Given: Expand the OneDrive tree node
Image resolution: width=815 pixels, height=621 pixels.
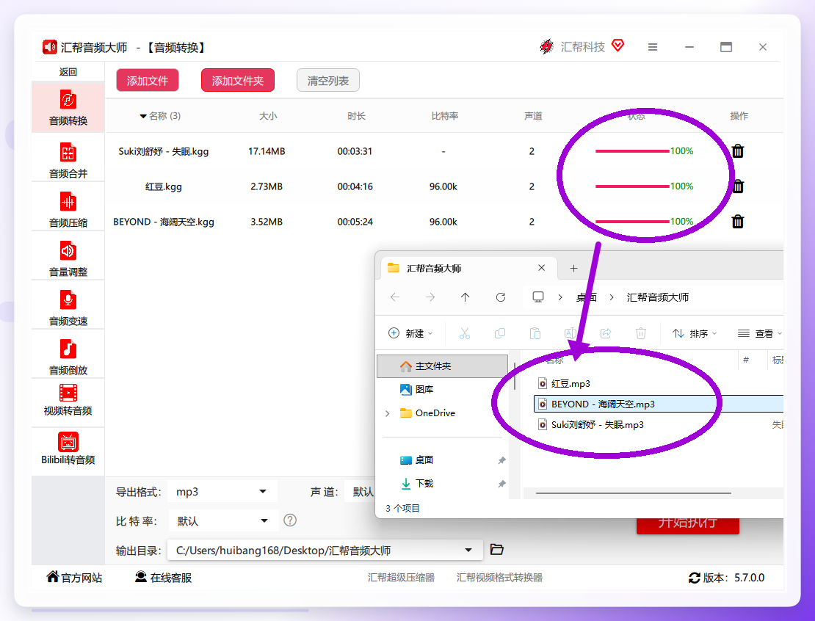Looking at the screenshot, I should coord(387,413).
